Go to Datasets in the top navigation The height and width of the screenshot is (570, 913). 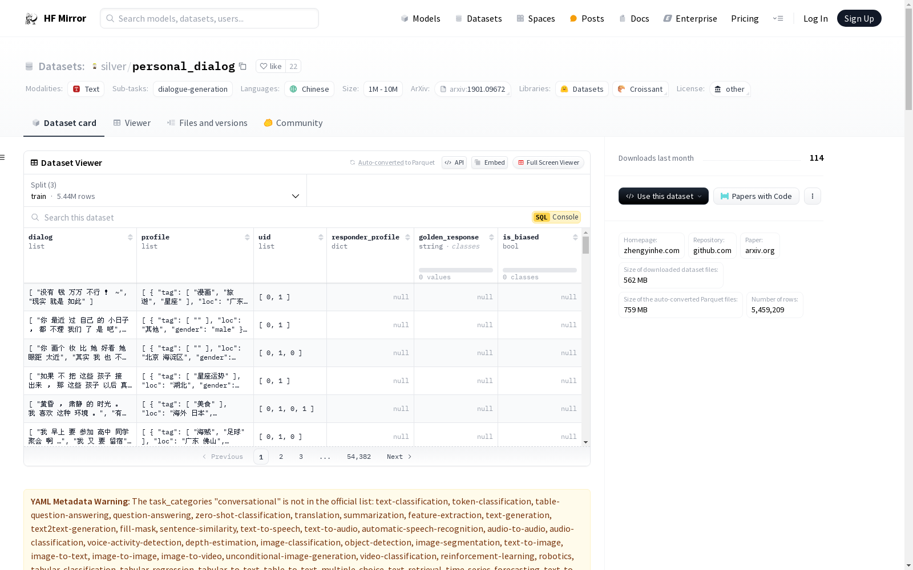tap(478, 19)
